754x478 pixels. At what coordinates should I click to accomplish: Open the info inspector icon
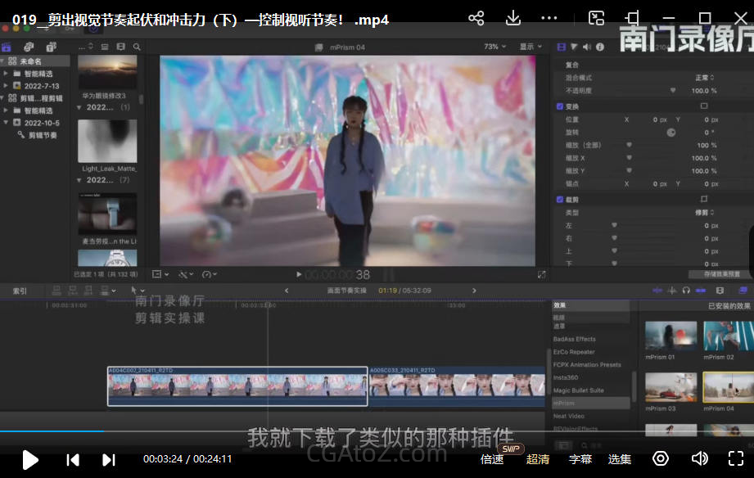coord(600,47)
